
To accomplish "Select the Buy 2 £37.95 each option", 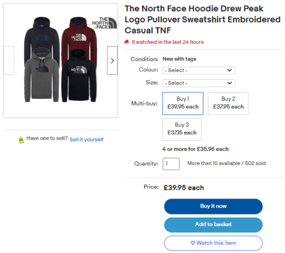I will 228,103.
